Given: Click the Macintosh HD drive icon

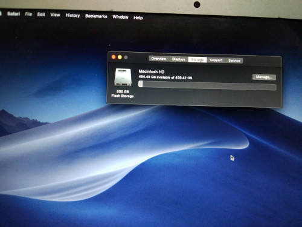Looking at the screenshot, I should pos(123,77).
